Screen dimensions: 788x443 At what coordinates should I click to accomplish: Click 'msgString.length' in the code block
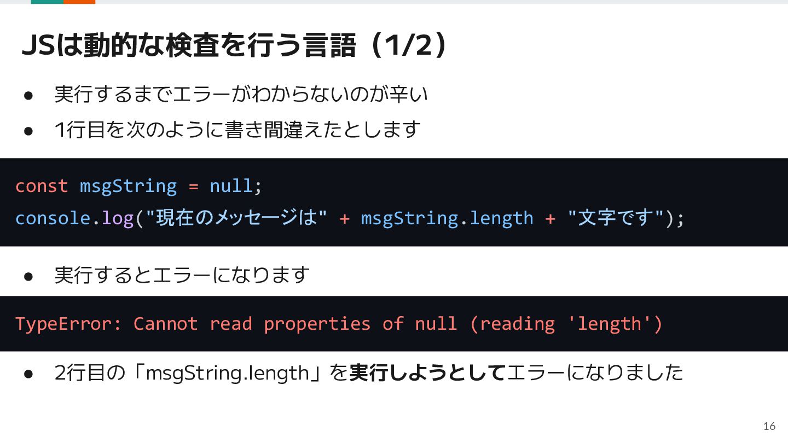pos(447,218)
